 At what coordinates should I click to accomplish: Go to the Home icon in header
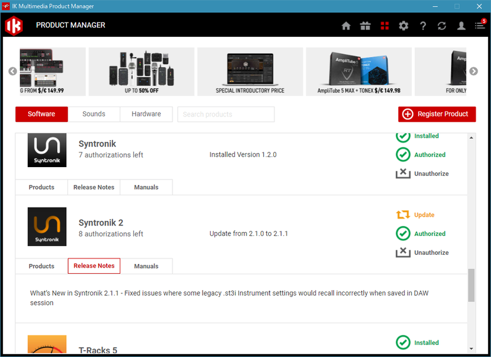(346, 26)
